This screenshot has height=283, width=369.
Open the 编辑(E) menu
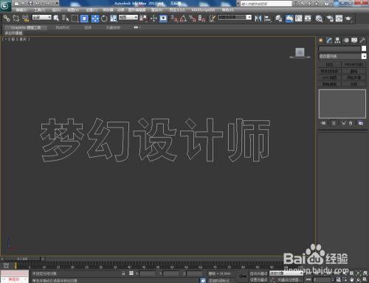click(x=21, y=10)
